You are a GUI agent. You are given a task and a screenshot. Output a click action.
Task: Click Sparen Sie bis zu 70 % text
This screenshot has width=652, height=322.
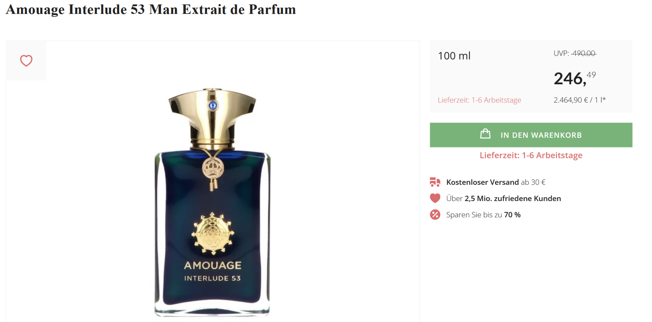pos(483,215)
